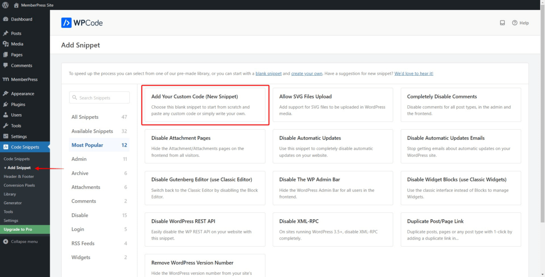
Task: Open the Dashboard icon in sidebar
Action: (x=6, y=19)
